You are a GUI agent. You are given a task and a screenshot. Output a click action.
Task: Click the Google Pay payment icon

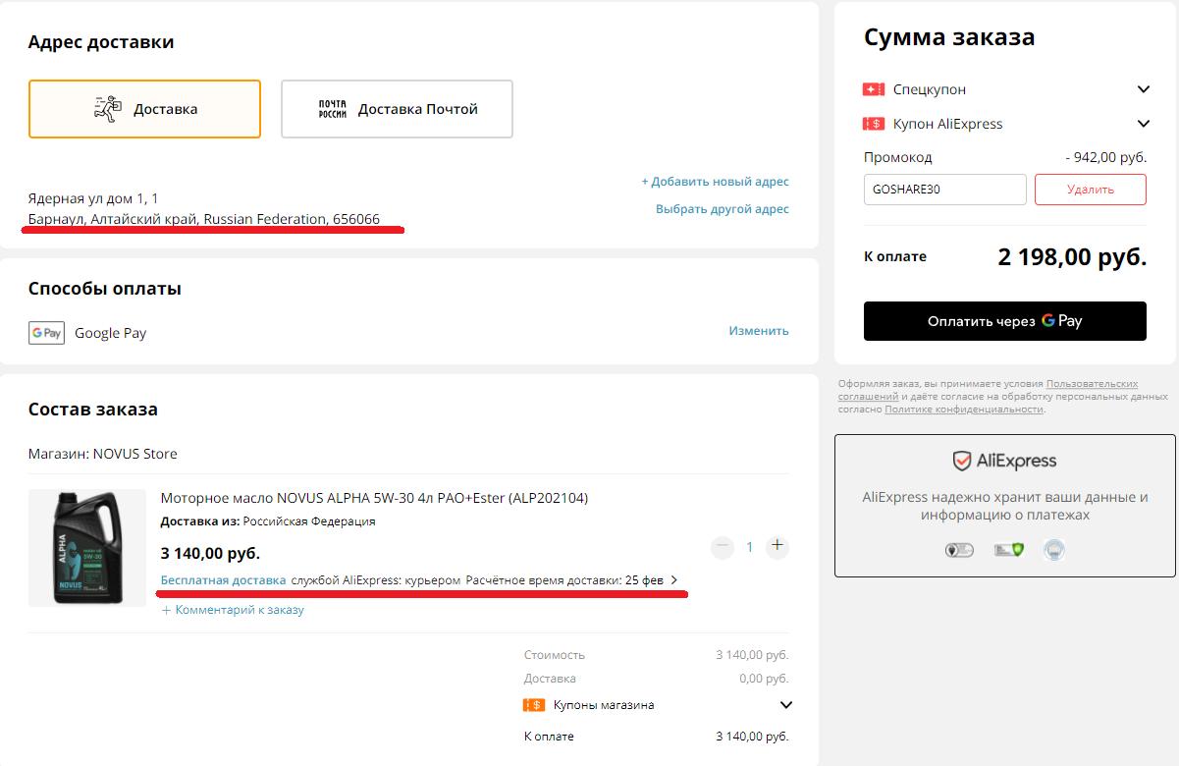pyautogui.click(x=46, y=333)
